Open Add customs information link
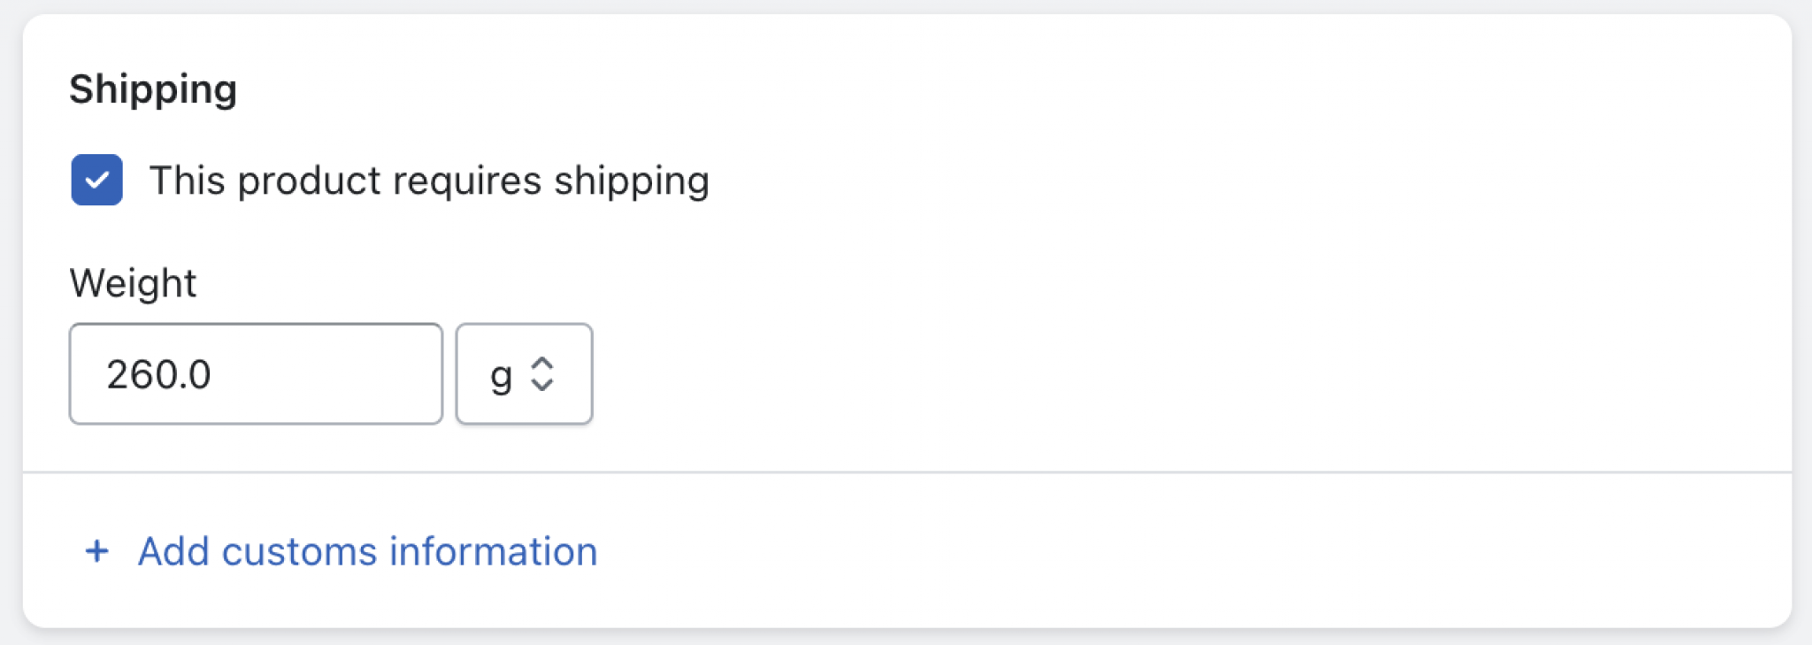The image size is (1812, 645). pos(367,551)
